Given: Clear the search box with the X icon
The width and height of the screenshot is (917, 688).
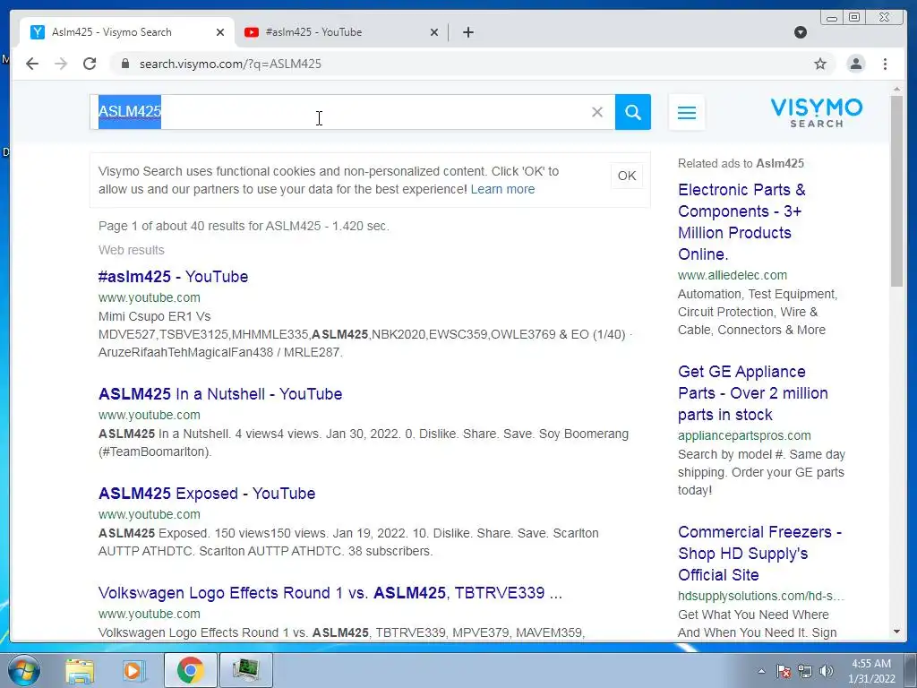Looking at the screenshot, I should pyautogui.click(x=596, y=112).
